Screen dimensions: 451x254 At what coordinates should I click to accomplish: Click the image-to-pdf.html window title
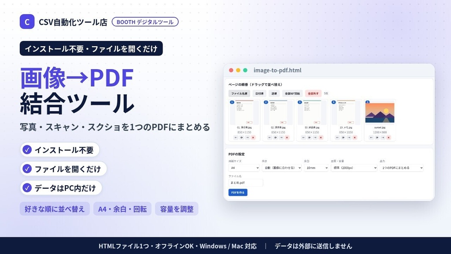pyautogui.click(x=277, y=70)
